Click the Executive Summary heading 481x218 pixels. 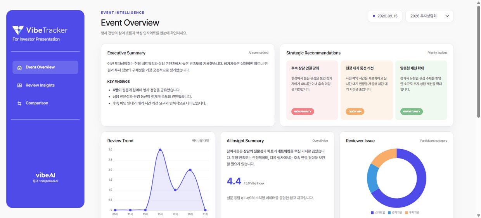click(126, 53)
